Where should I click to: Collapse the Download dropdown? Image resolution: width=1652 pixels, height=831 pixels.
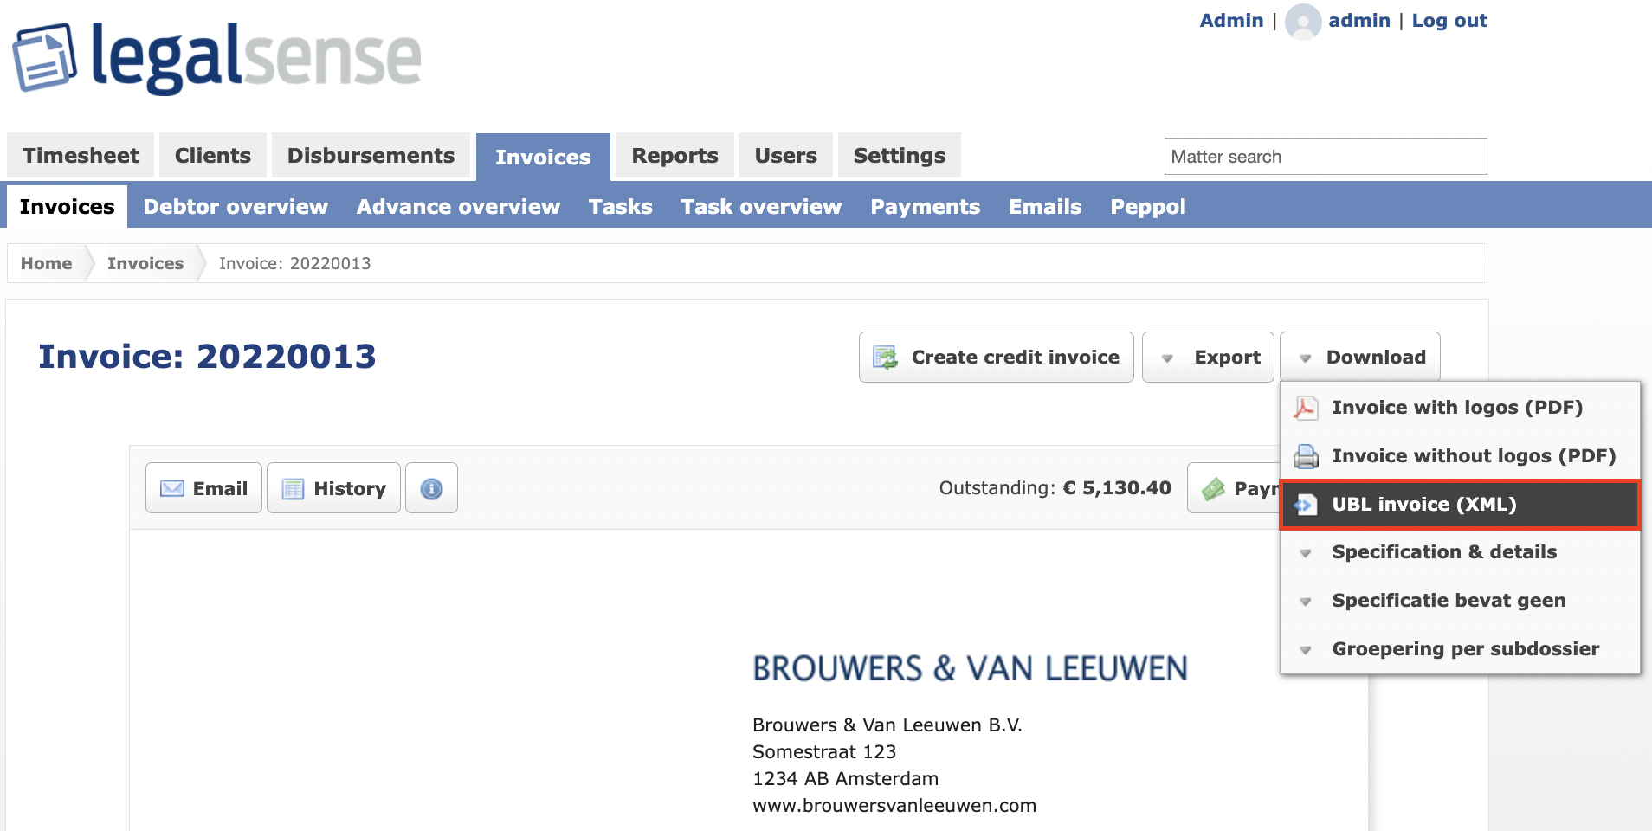pos(1360,357)
